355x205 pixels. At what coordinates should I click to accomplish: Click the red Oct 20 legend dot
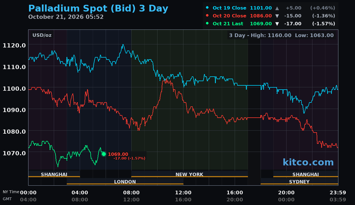tap(207, 16)
